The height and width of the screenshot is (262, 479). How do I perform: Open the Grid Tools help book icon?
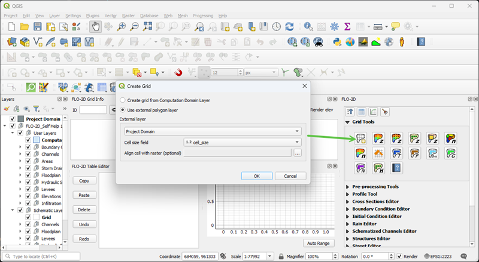398,168
